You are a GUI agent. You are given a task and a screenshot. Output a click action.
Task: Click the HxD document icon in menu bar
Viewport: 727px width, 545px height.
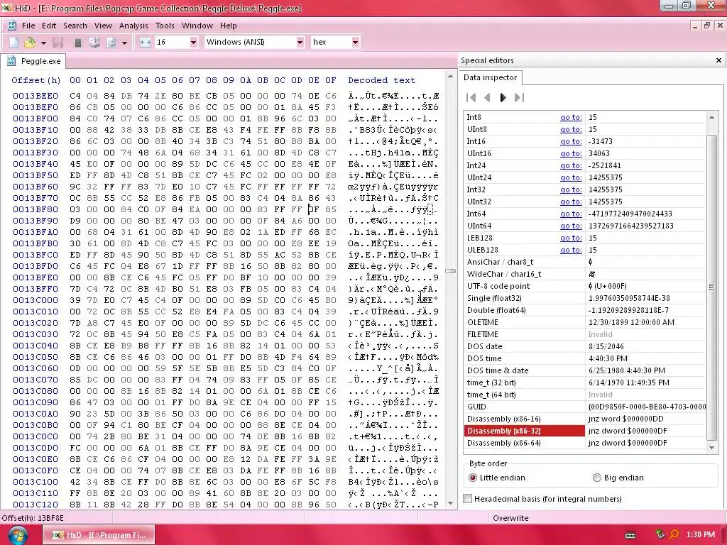coord(11,26)
